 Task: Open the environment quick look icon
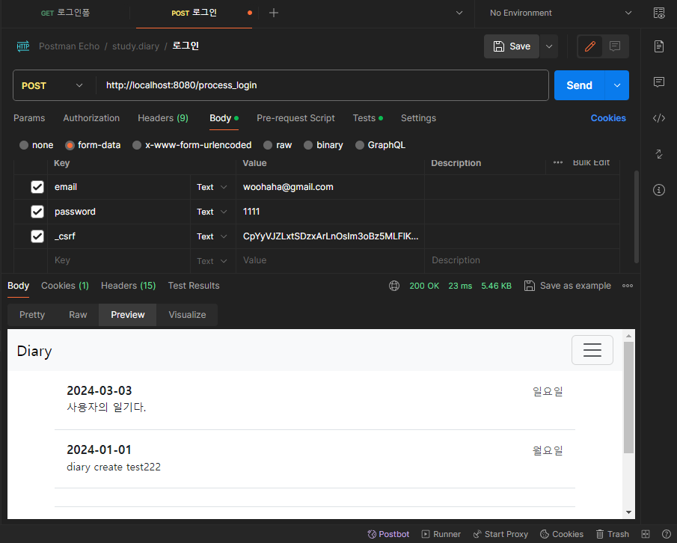tap(659, 13)
